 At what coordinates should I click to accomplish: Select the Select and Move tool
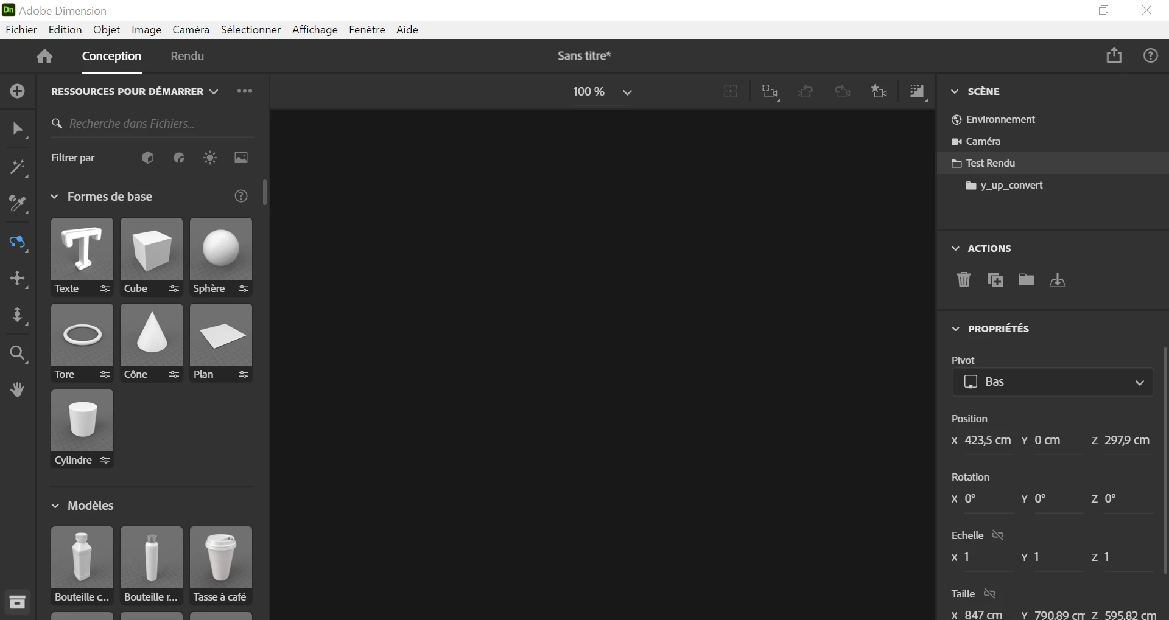pyautogui.click(x=18, y=130)
